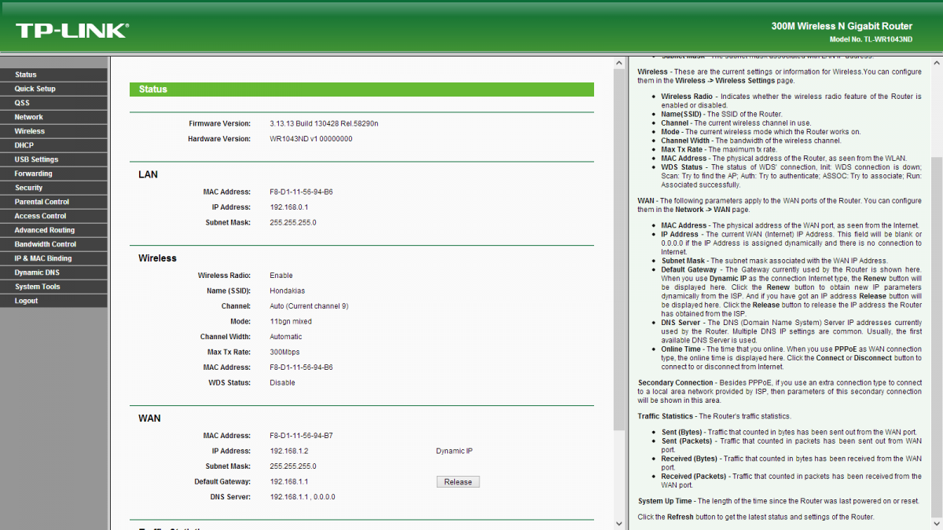Select QSS in the sidebar
Image resolution: width=943 pixels, height=530 pixels.
click(x=53, y=103)
